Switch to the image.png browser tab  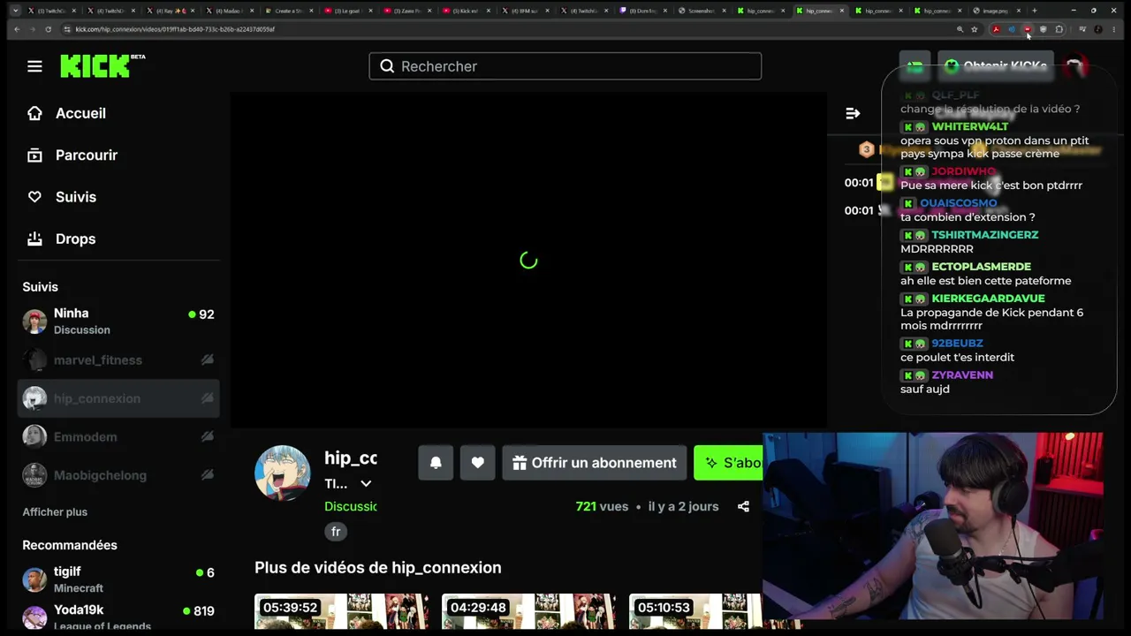tap(996, 11)
